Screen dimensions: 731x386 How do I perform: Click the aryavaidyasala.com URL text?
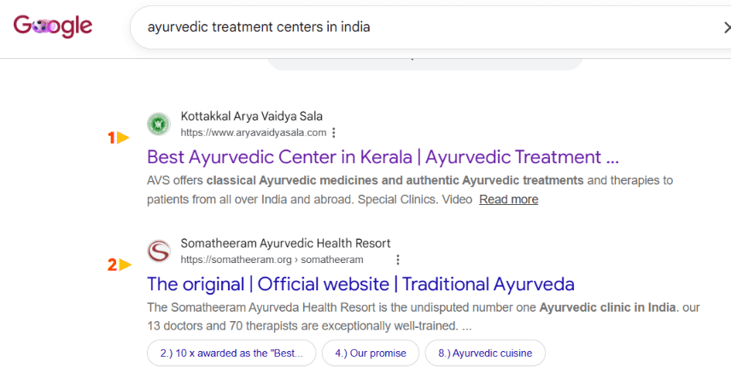point(253,132)
